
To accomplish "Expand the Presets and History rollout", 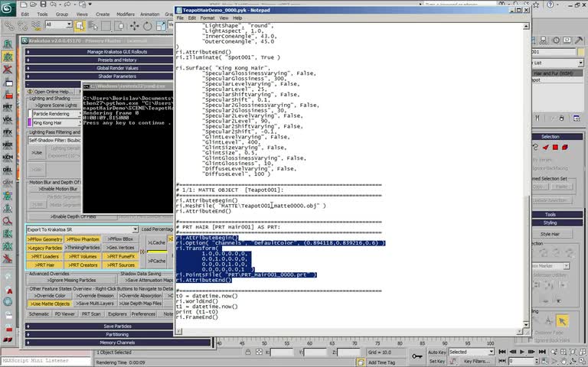I will click(100, 60).
